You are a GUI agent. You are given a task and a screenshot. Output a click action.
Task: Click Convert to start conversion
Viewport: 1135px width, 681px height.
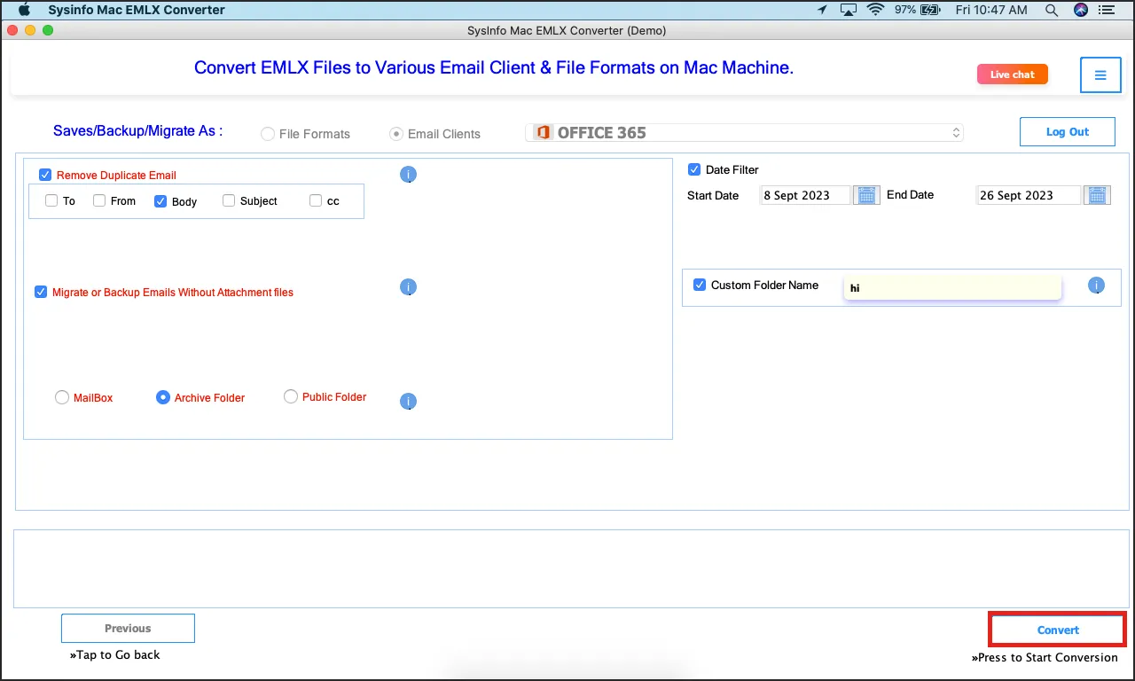[x=1058, y=630]
